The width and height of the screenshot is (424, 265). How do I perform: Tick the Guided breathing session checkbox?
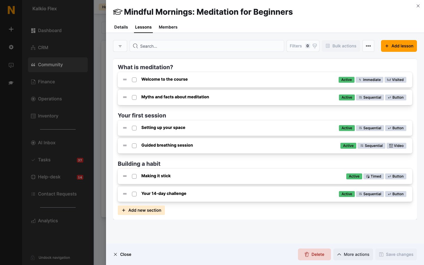pos(134,146)
